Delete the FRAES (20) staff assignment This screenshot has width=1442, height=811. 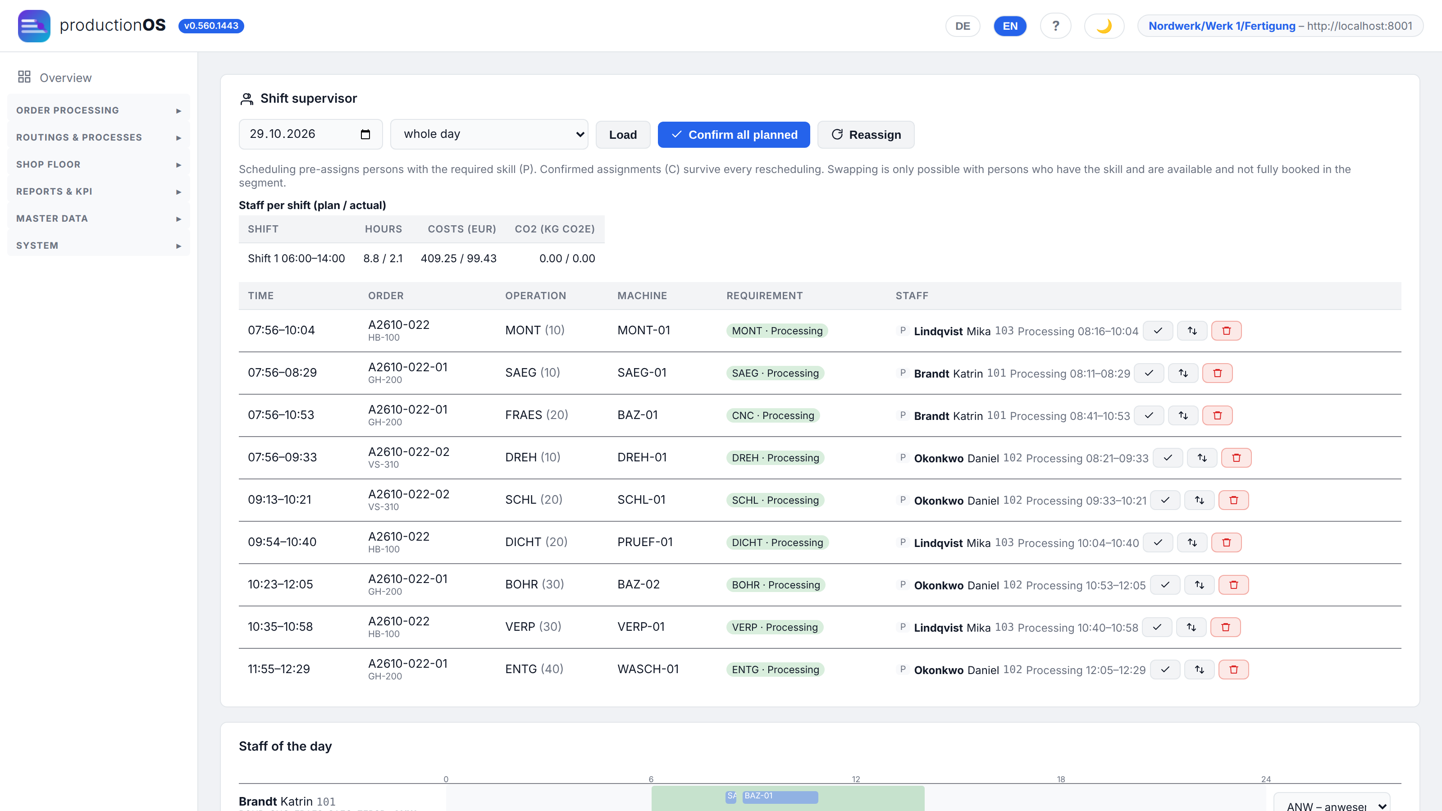pos(1217,415)
